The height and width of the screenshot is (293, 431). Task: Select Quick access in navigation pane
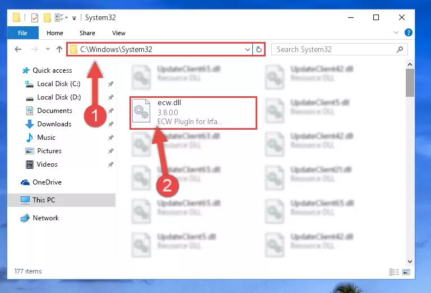(x=47, y=70)
